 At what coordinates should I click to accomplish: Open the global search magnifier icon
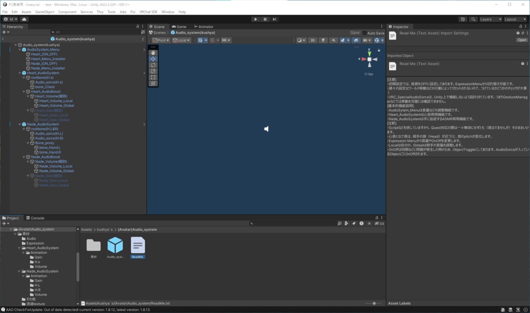[x=473, y=19]
